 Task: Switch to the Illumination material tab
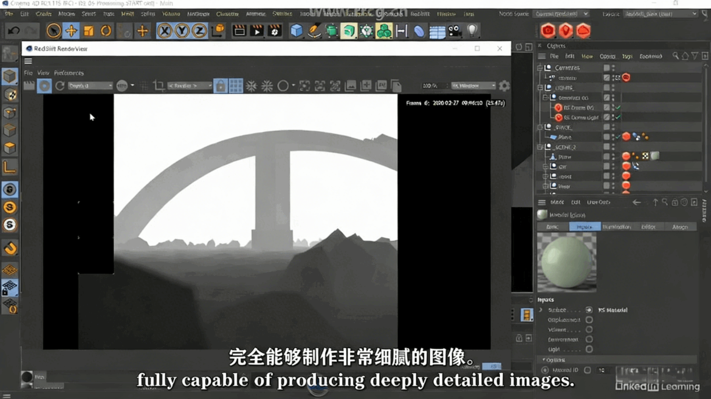tap(616, 227)
